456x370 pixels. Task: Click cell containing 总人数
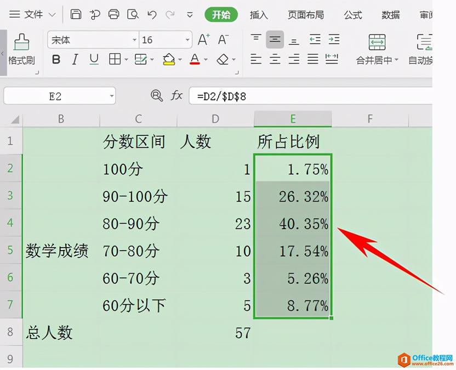tap(61, 332)
